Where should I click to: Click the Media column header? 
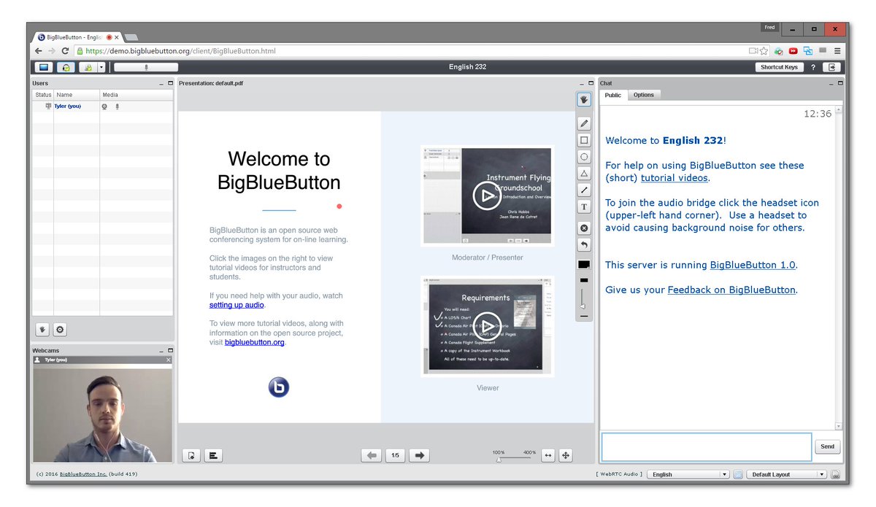tap(137, 95)
